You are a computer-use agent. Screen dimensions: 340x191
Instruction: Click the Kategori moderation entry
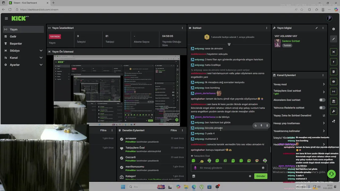coord(151,177)
